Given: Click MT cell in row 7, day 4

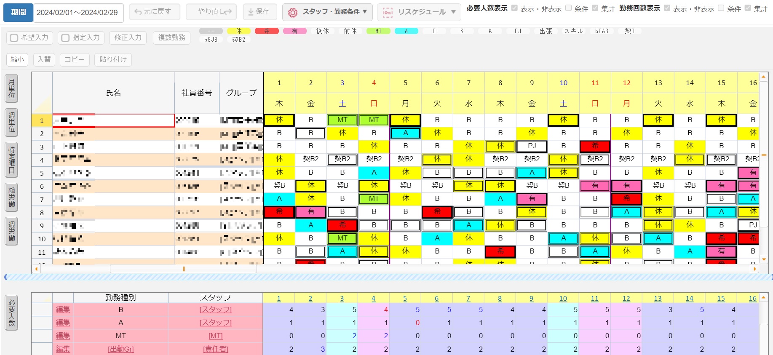Looking at the screenshot, I should pos(374,198).
